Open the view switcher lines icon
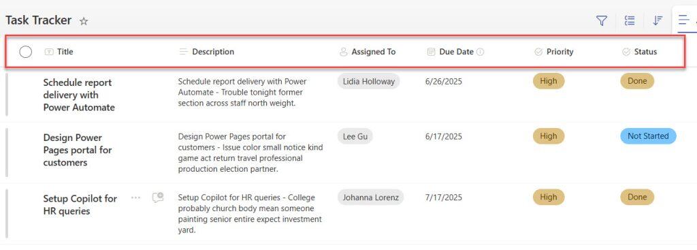Image resolution: width=697 pixels, height=250 pixels. (x=684, y=20)
